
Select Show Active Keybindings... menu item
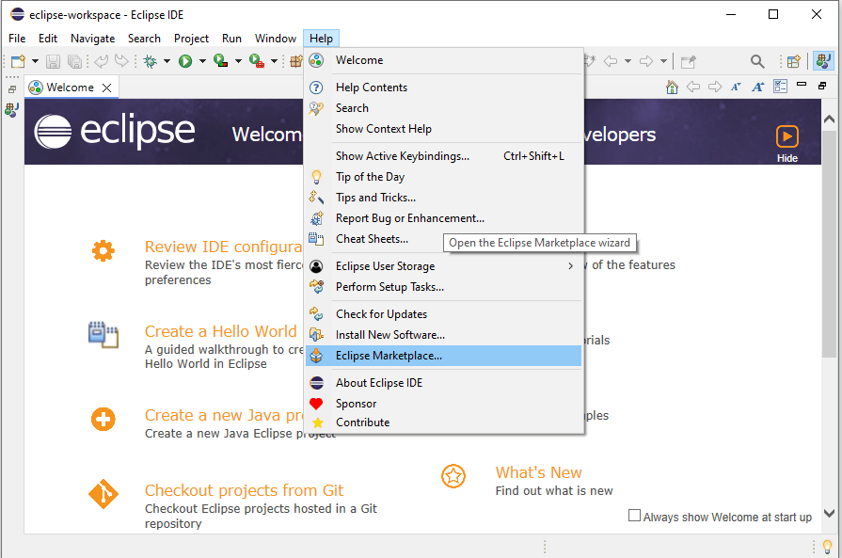click(x=443, y=156)
